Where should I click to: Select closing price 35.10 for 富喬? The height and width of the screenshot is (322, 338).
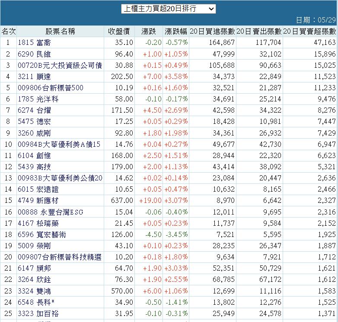(124, 42)
